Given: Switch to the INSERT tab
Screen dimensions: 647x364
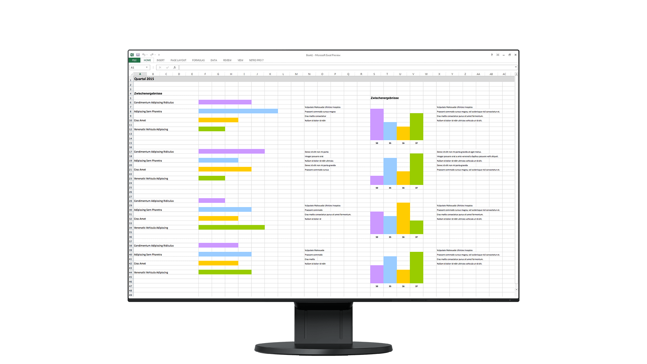Looking at the screenshot, I should pyautogui.click(x=160, y=60).
